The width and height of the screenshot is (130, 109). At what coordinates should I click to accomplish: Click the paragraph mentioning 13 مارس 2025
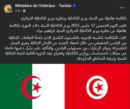(68, 28)
